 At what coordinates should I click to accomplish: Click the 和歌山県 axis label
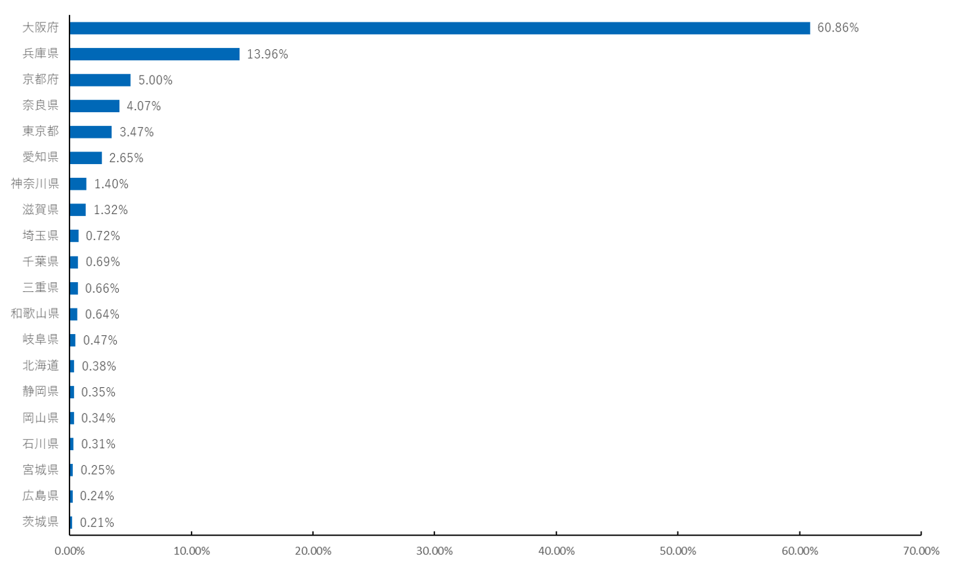click(x=35, y=314)
